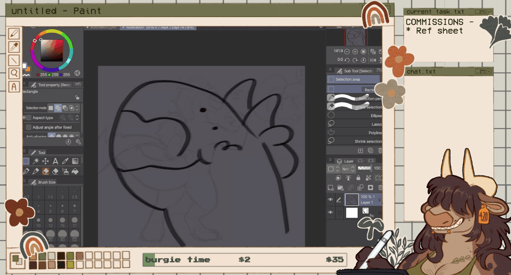Pick the Eyedropper tool in Tool palette
The image size is (511, 275).
coord(65,161)
